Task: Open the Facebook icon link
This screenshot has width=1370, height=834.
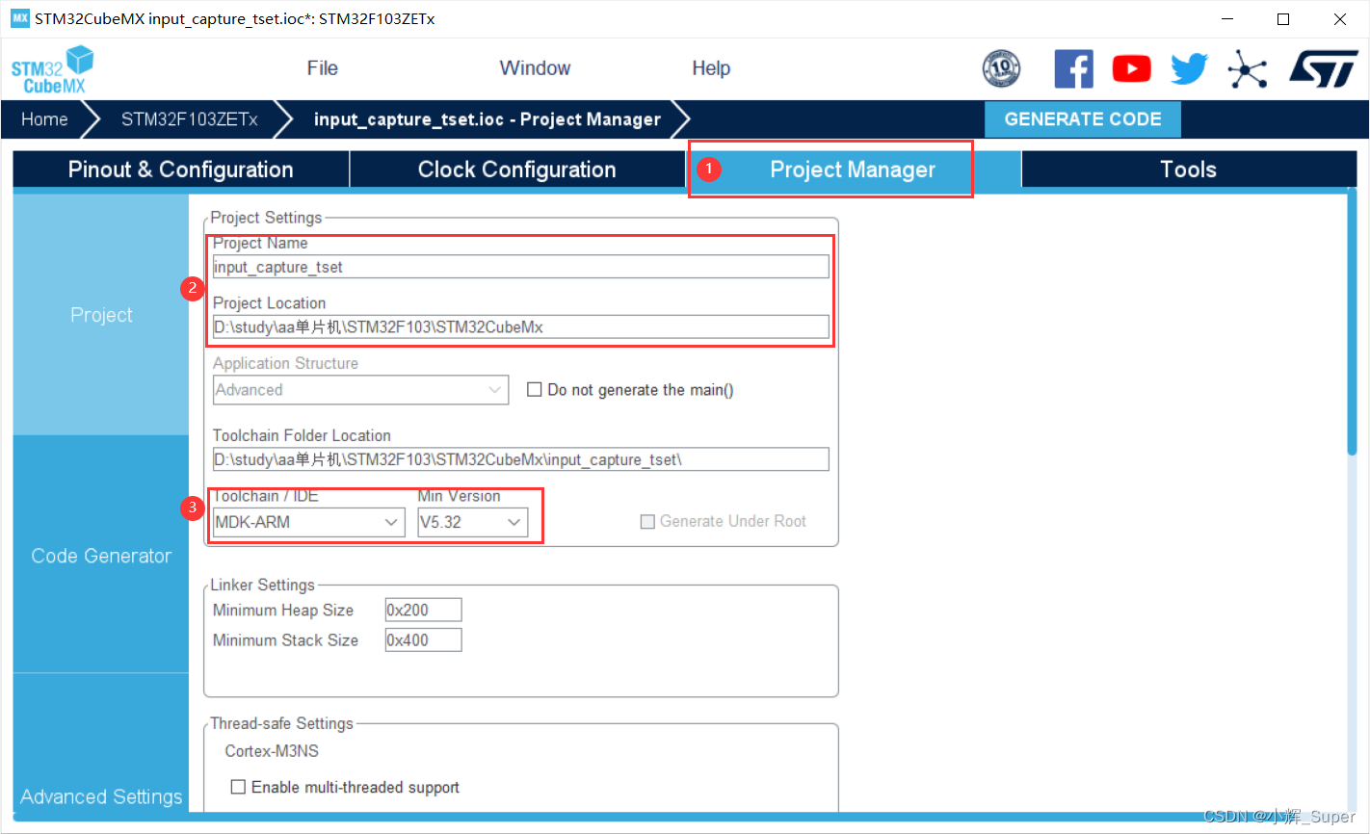Action: (x=1073, y=68)
